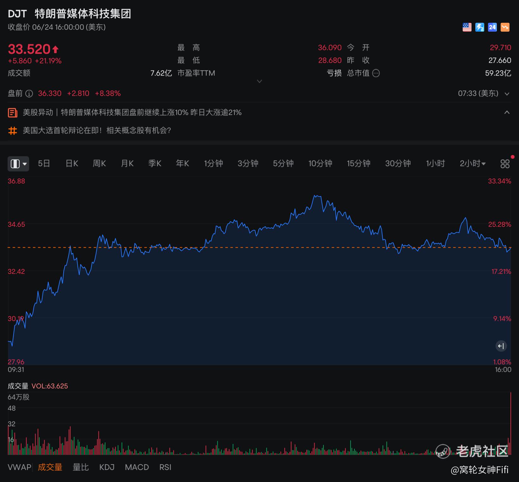Open the 2小时 interval dropdown
519x482 pixels.
pyautogui.click(x=472, y=164)
